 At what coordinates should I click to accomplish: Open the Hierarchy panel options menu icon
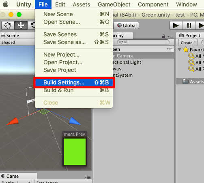click(x=170, y=37)
